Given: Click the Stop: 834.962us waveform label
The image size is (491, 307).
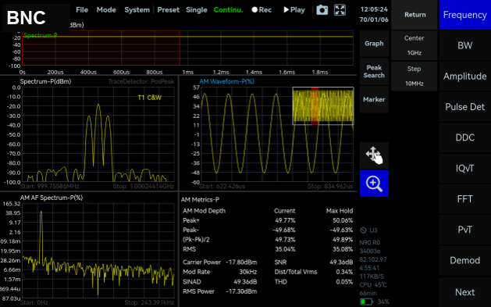Looking at the screenshot, I should pos(330,186).
